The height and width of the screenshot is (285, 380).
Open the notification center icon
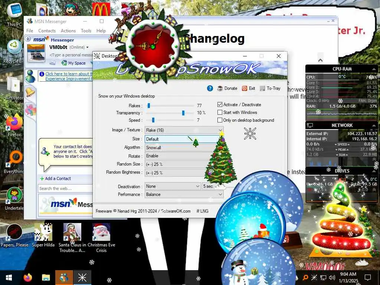pyautogui.click(x=368, y=278)
